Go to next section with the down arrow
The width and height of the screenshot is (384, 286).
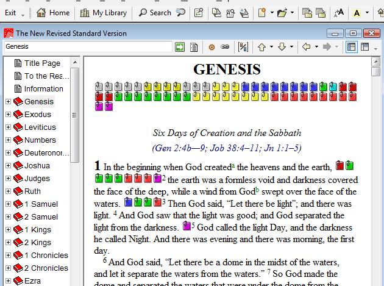[x=282, y=46]
